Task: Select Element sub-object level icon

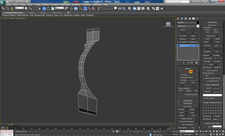Action: point(194,72)
